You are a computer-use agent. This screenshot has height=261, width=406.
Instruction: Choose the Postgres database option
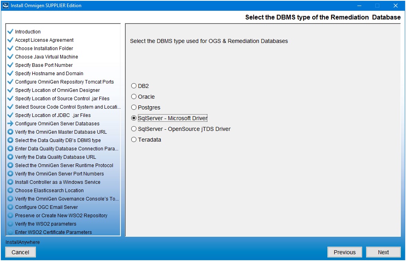[134, 107]
